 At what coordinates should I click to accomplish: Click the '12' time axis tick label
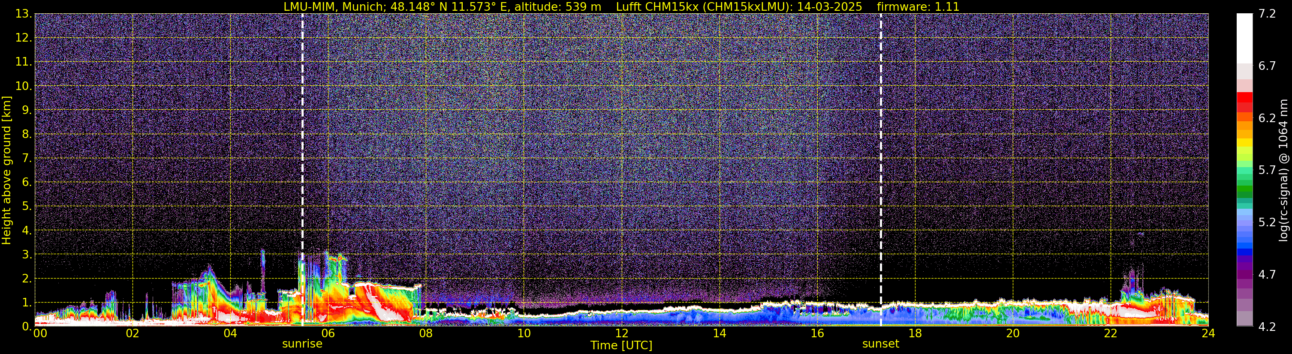[621, 333]
